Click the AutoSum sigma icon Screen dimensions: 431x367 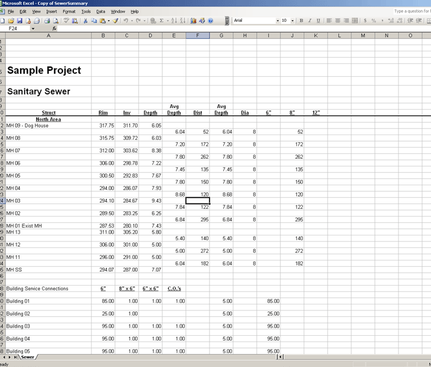[x=162, y=21]
